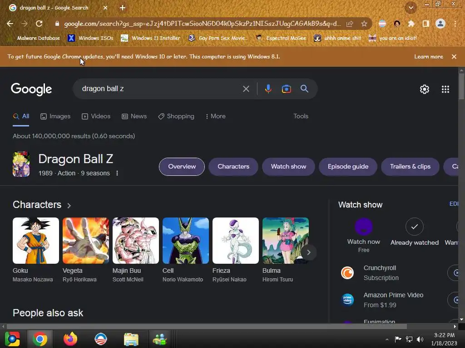Open the 'you are an idiot!' bookmark
Image resolution: width=465 pixels, height=348 pixels.
coord(392,38)
